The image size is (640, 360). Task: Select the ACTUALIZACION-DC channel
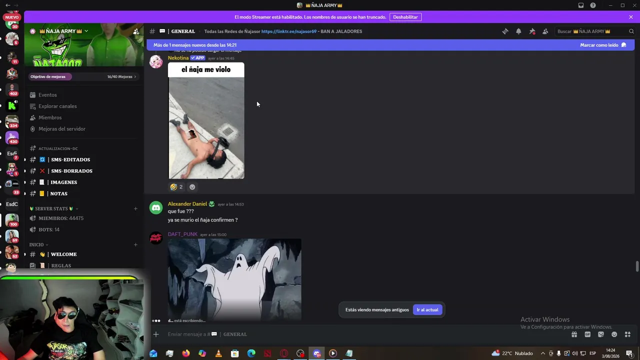click(58, 148)
